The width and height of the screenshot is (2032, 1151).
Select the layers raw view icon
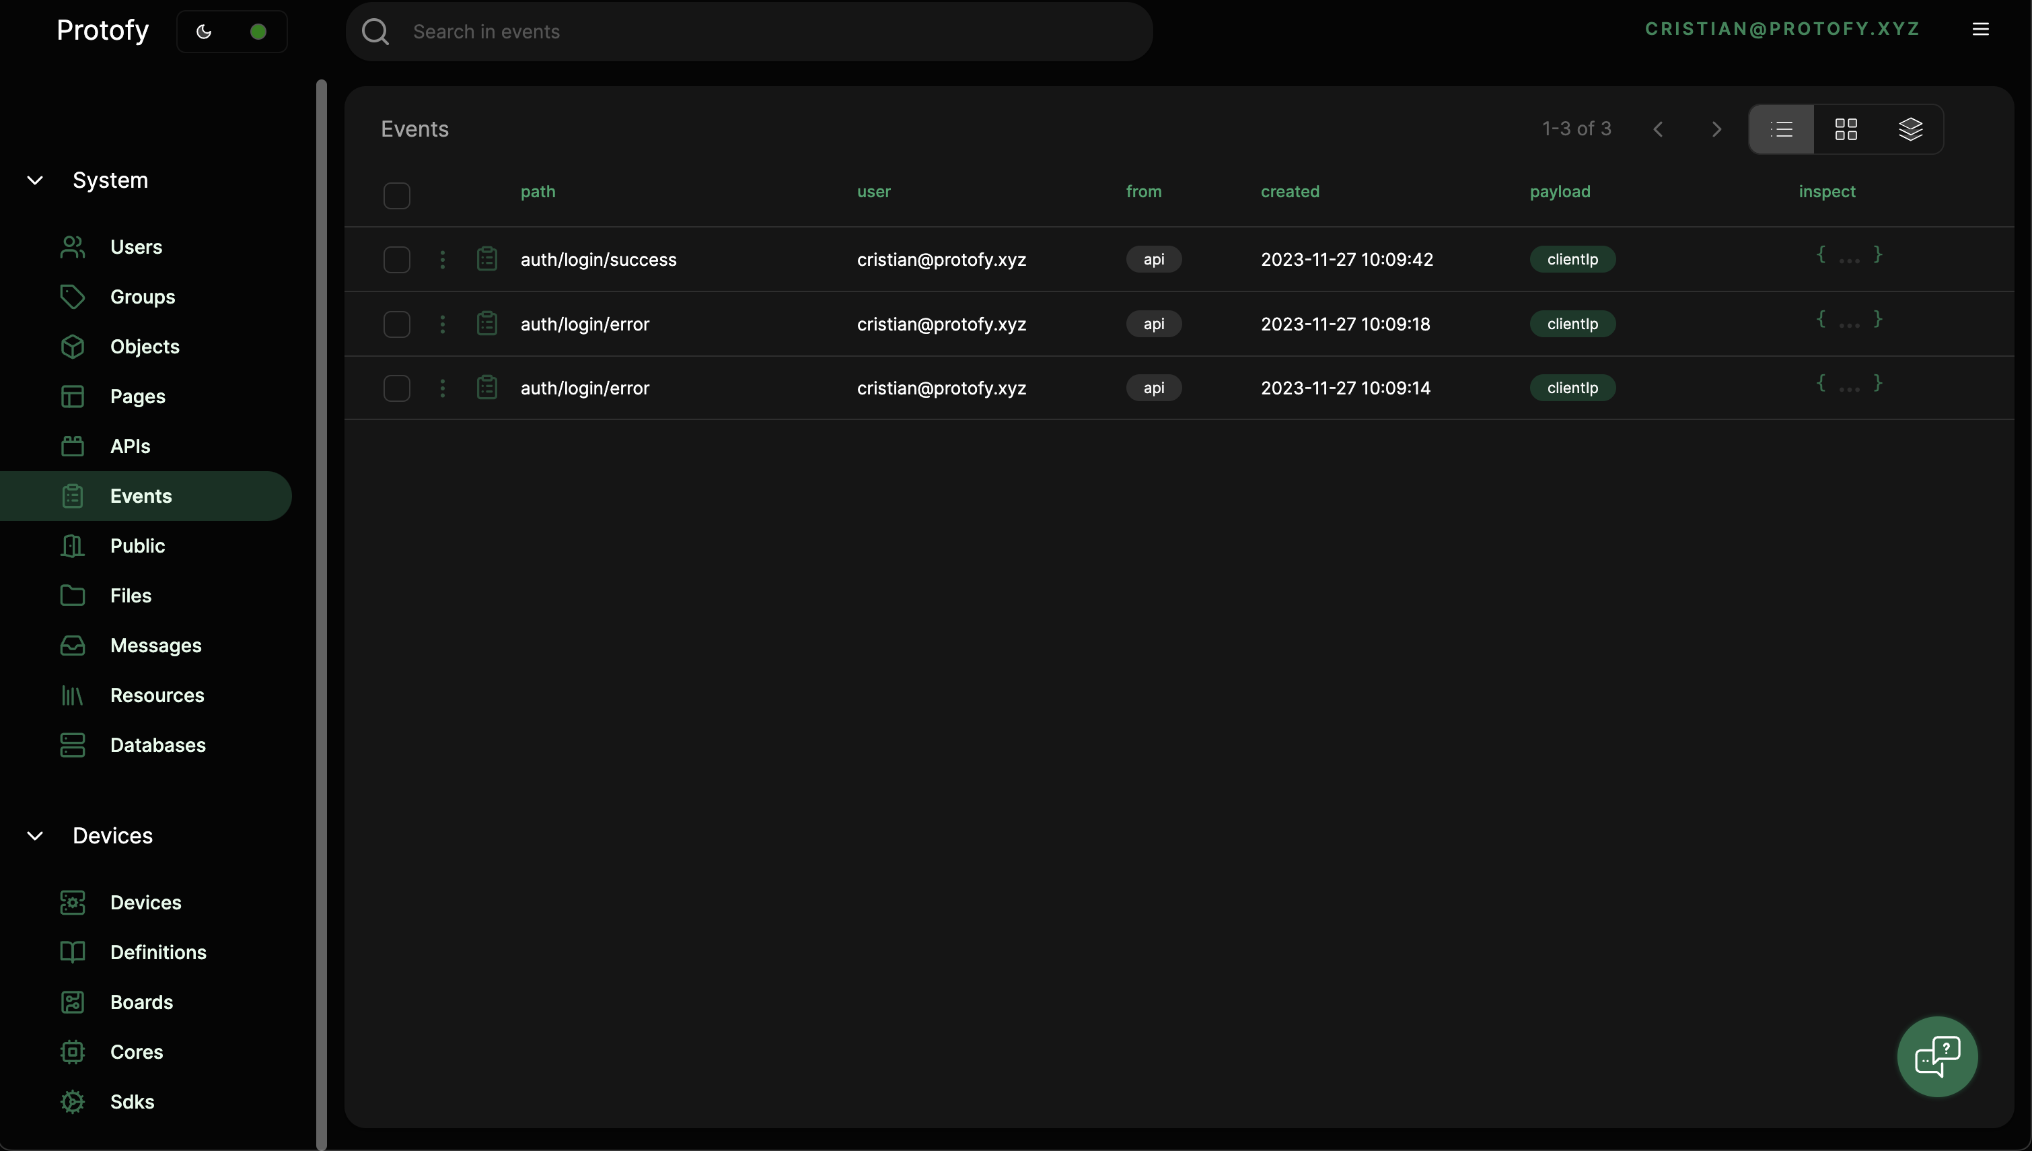click(x=1910, y=129)
